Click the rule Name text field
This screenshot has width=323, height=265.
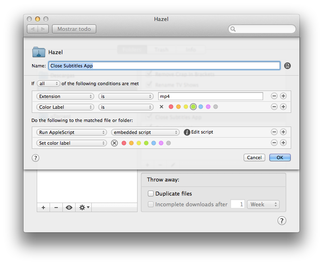pos(164,66)
